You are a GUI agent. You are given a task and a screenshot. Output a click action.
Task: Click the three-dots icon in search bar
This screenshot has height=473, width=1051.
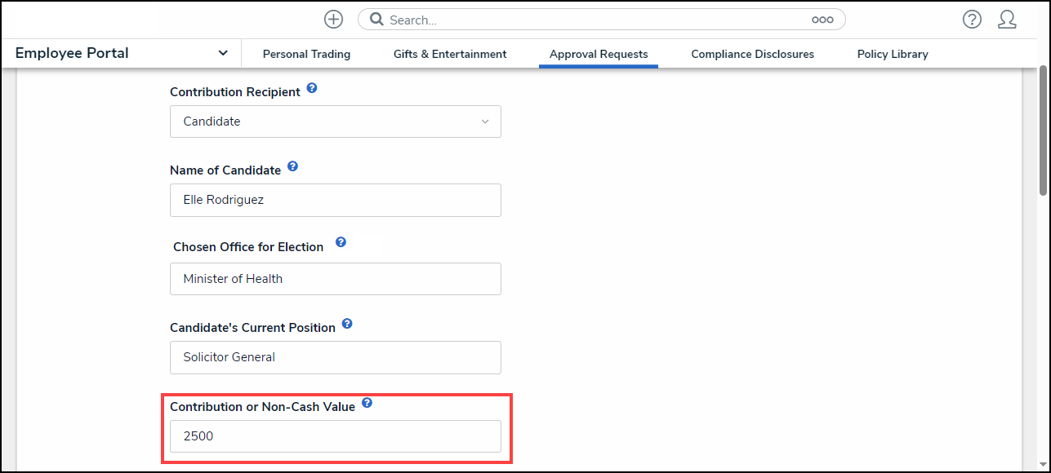pyautogui.click(x=822, y=20)
